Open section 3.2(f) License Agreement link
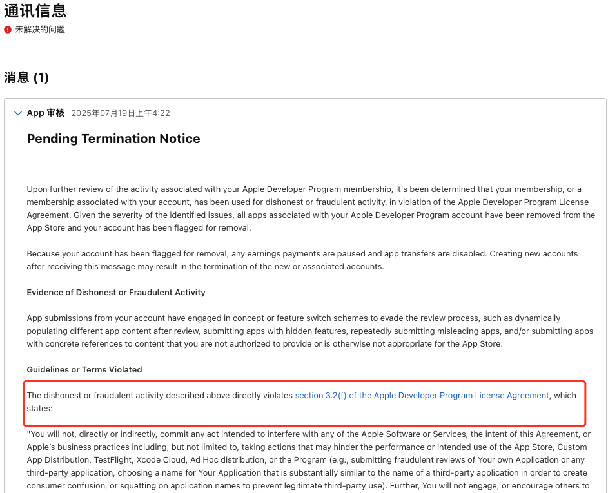The image size is (608, 493). pos(422,395)
